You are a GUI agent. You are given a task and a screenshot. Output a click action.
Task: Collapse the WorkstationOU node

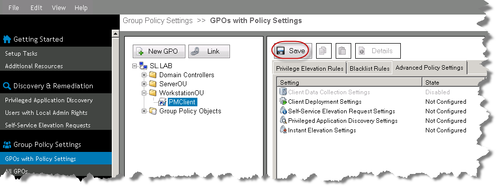click(144, 93)
